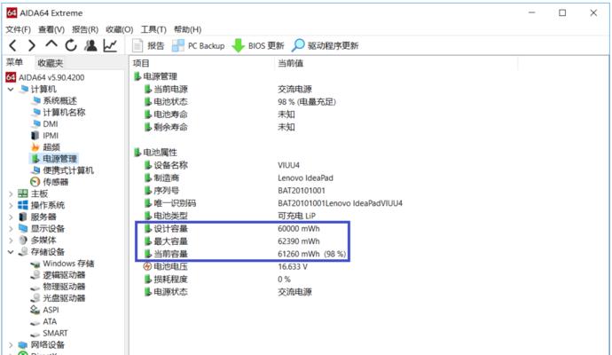Select 光盘驱动器 in the tree
This screenshot has width=612, height=355.
[x=59, y=298]
